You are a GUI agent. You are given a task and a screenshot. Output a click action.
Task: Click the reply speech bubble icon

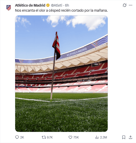(x=17, y=137)
